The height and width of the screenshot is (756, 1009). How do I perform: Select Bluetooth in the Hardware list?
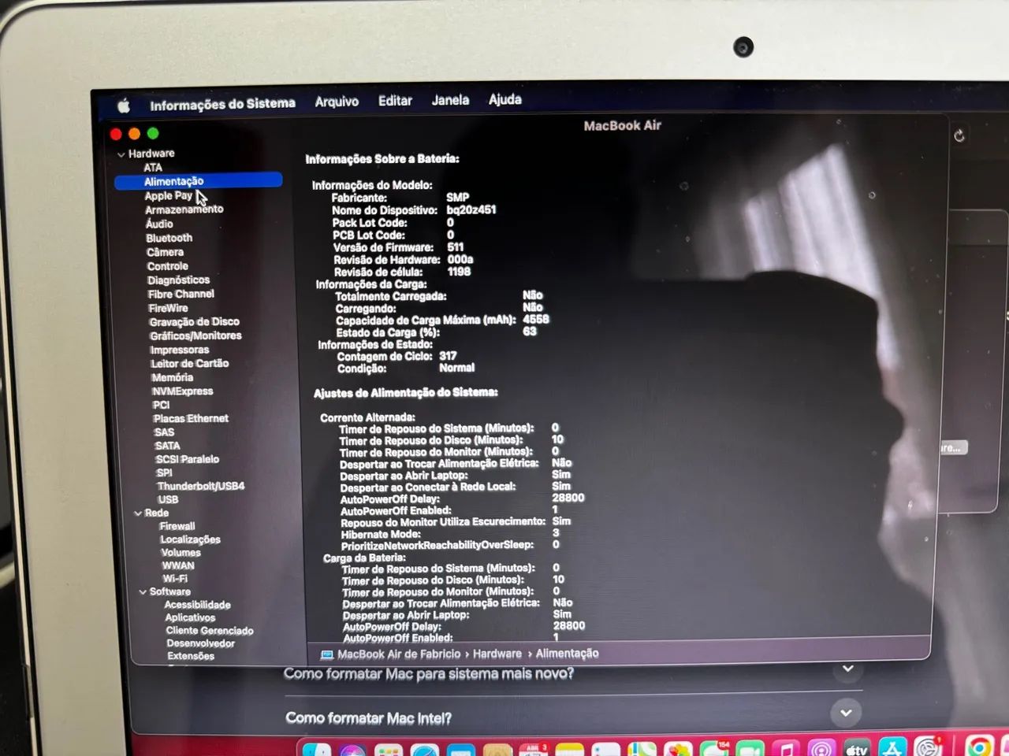click(x=169, y=238)
